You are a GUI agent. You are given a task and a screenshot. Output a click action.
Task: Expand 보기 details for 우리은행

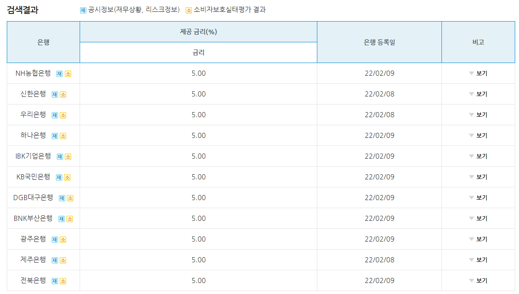pyautogui.click(x=478, y=115)
